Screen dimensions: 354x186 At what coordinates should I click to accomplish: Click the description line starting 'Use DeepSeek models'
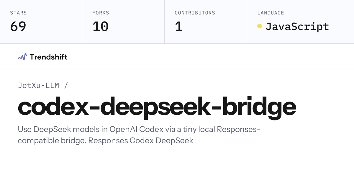[x=139, y=129]
